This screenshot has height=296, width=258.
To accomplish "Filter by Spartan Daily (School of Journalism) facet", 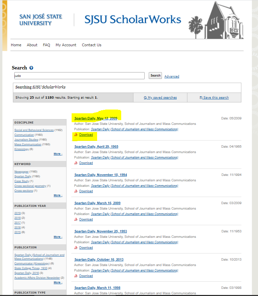I will [39, 257].
